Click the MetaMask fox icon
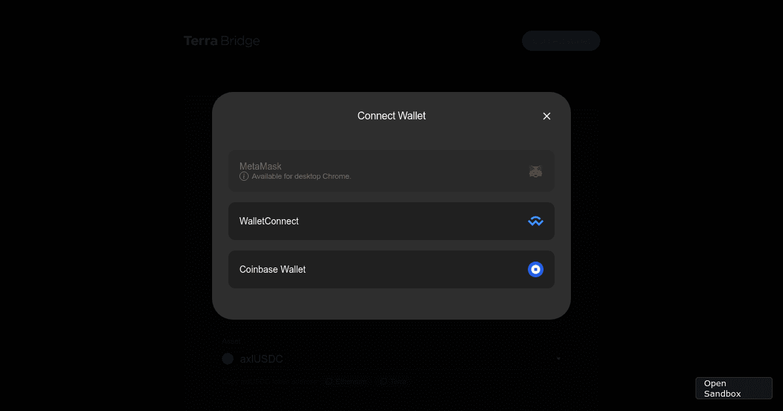 [x=535, y=171]
